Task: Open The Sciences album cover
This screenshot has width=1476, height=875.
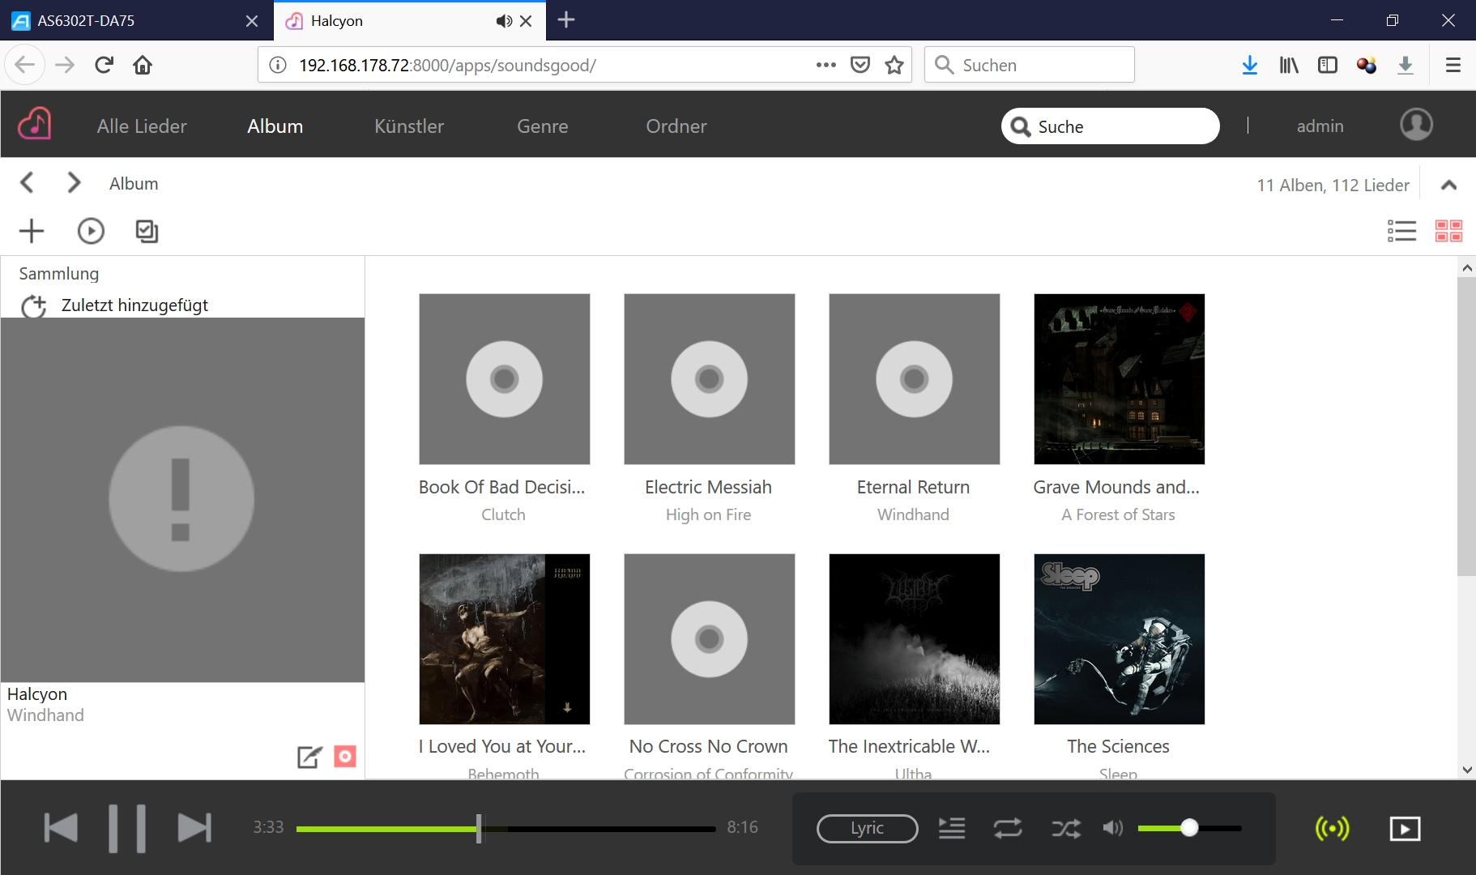Action: pos(1120,639)
